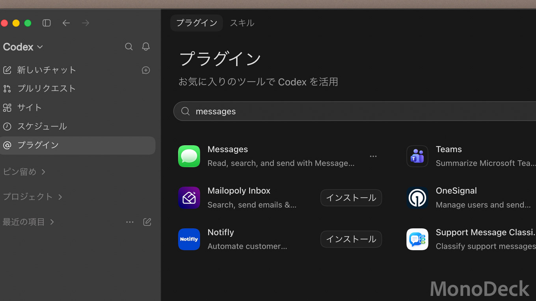536x301 pixels.
Task: Open the OneSignal plugin title
Action: pos(456,191)
